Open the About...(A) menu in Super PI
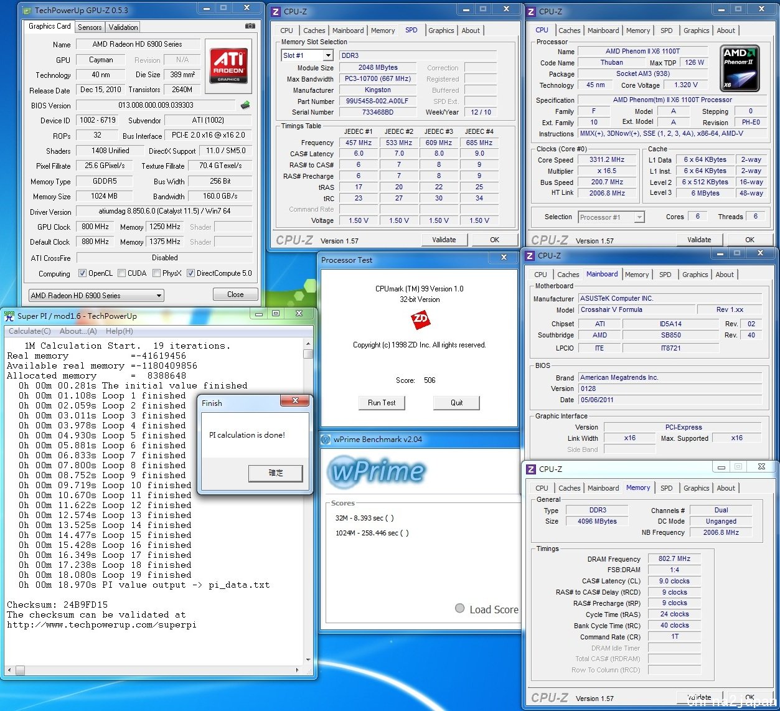 pyautogui.click(x=78, y=331)
